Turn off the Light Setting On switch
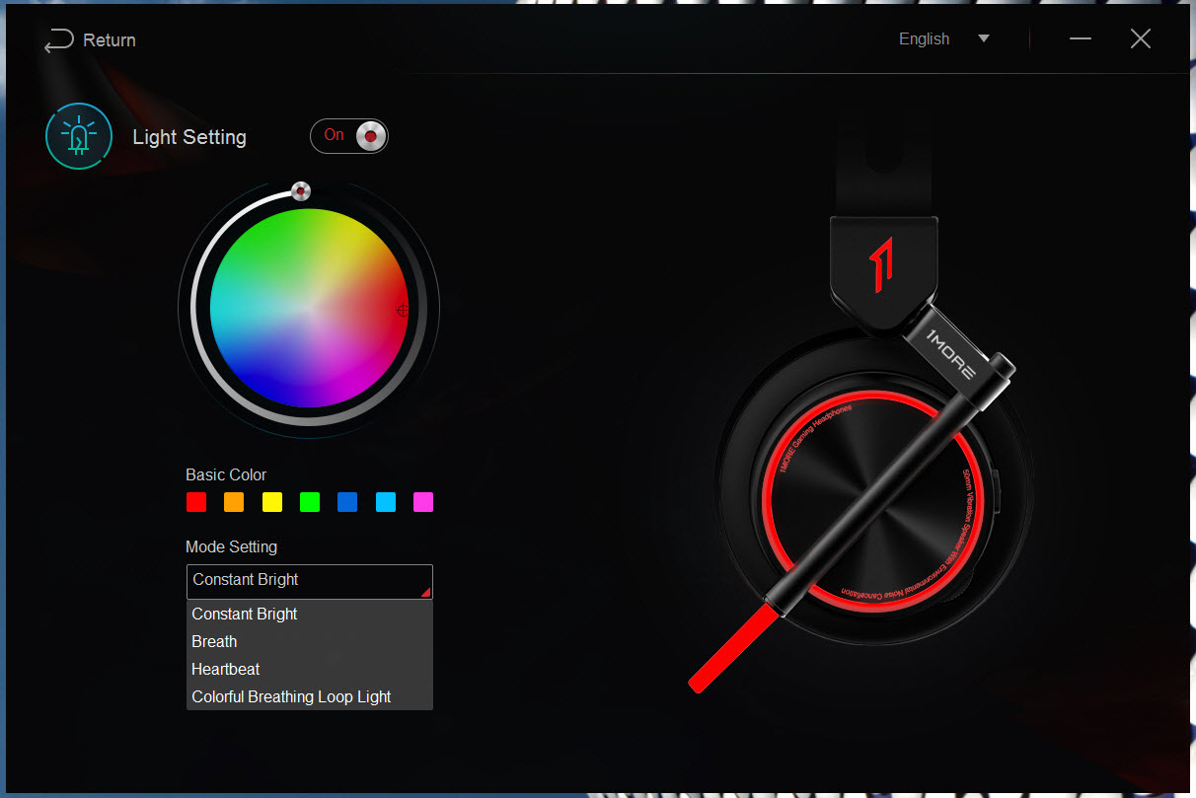Image resolution: width=1196 pixels, height=798 pixels. (349, 136)
